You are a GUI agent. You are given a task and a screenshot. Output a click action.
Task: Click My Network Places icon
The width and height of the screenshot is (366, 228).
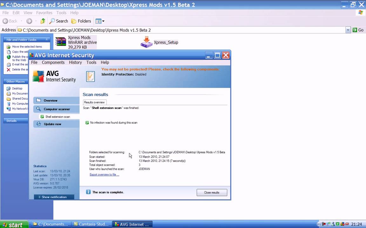[9, 109]
